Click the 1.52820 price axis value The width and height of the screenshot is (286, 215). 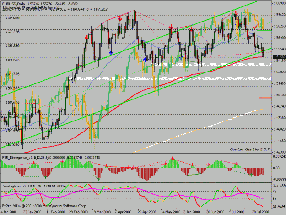(x=279, y=72)
